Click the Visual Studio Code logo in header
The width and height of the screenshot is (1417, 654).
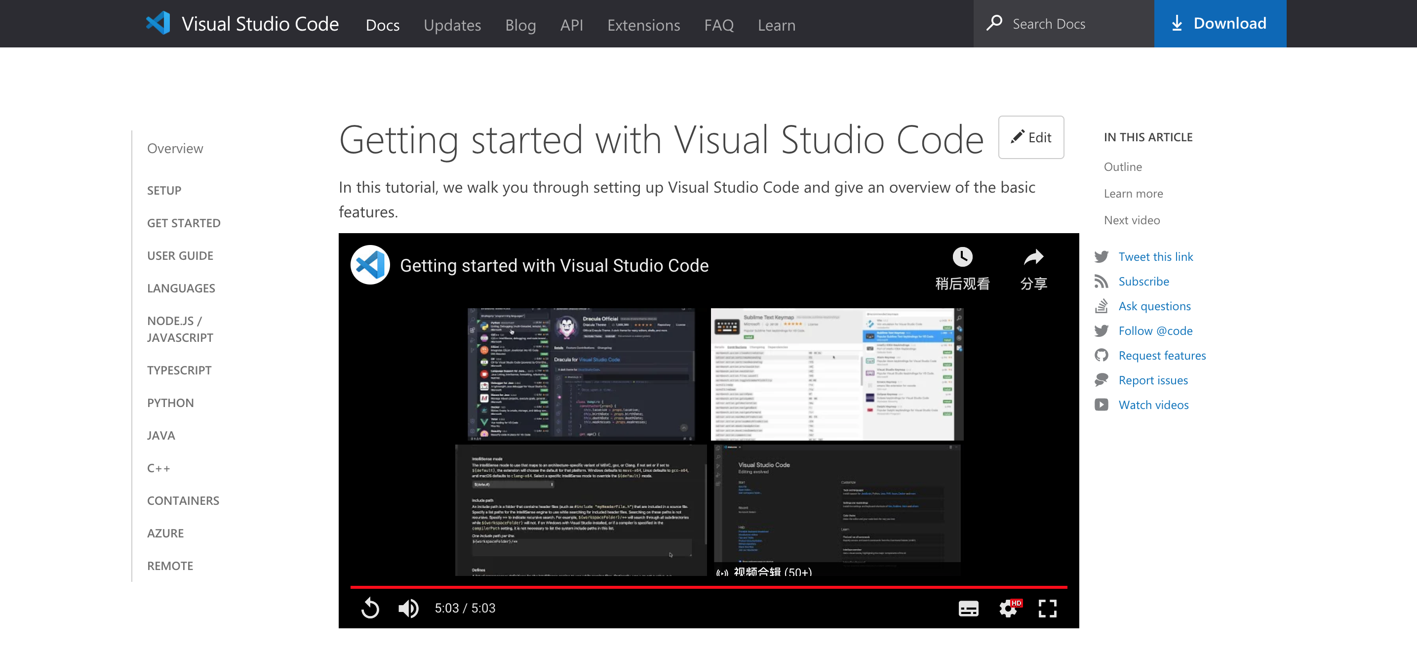(158, 24)
